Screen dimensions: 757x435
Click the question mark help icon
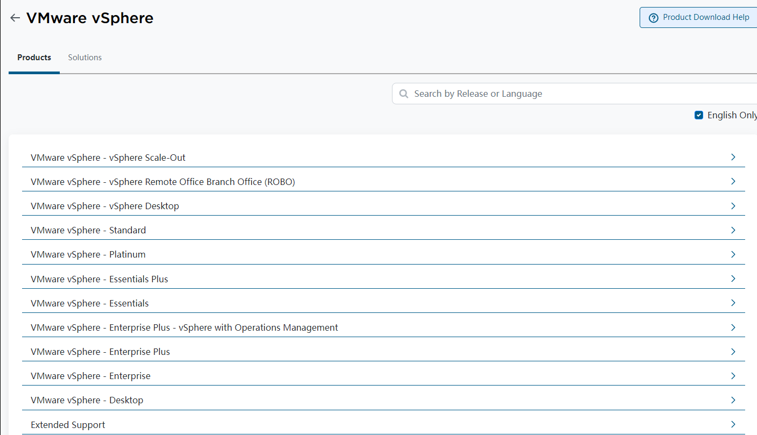(x=654, y=18)
